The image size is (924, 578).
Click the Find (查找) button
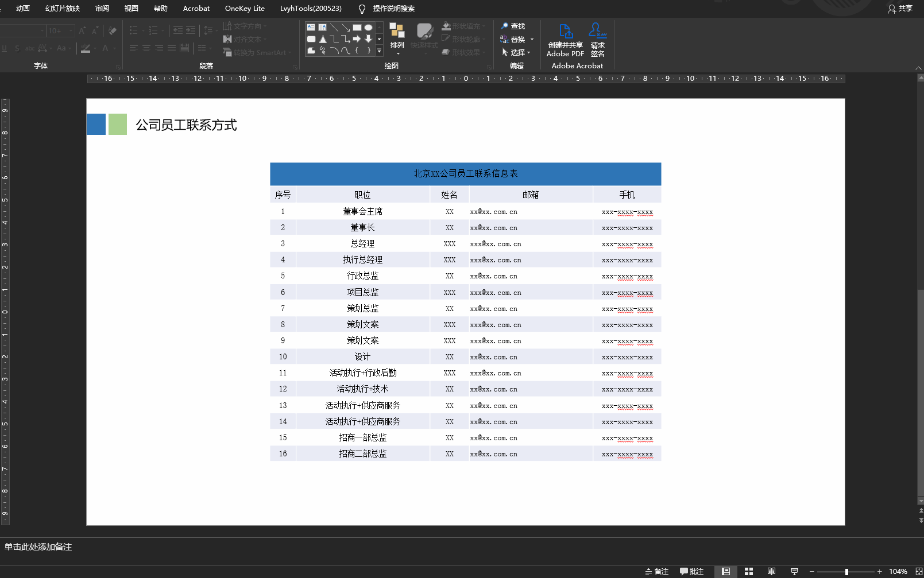click(x=513, y=26)
